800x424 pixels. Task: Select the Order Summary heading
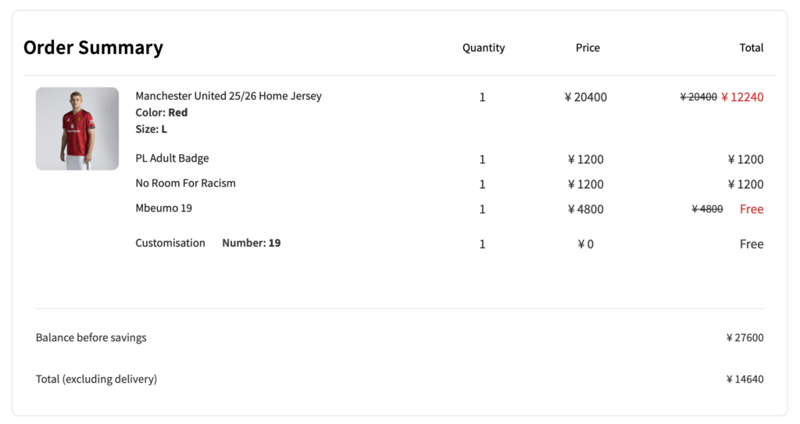(x=93, y=48)
